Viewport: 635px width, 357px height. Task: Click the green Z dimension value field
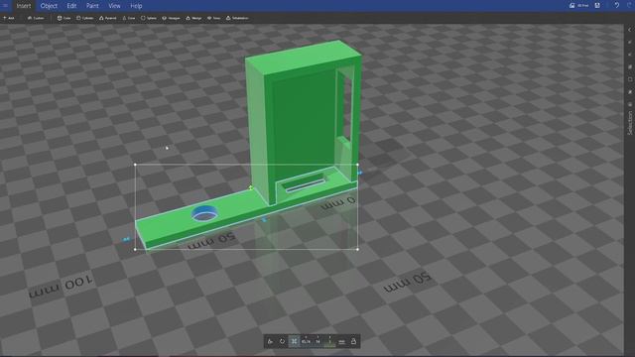[x=329, y=341]
